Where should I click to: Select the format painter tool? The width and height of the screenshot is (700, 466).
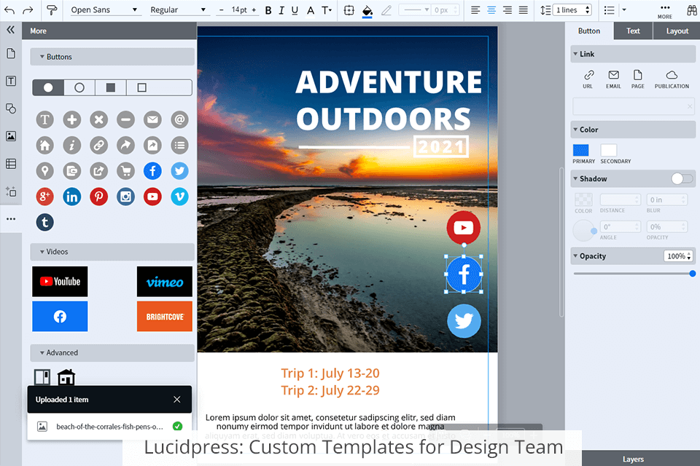[x=52, y=9]
